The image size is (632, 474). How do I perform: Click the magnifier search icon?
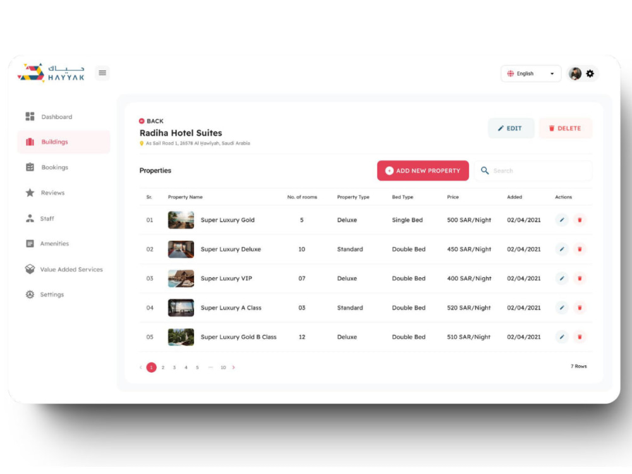click(x=485, y=171)
